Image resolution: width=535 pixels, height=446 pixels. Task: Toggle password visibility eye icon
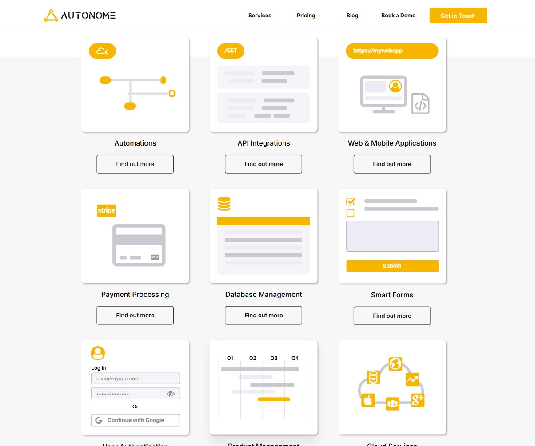click(x=171, y=394)
